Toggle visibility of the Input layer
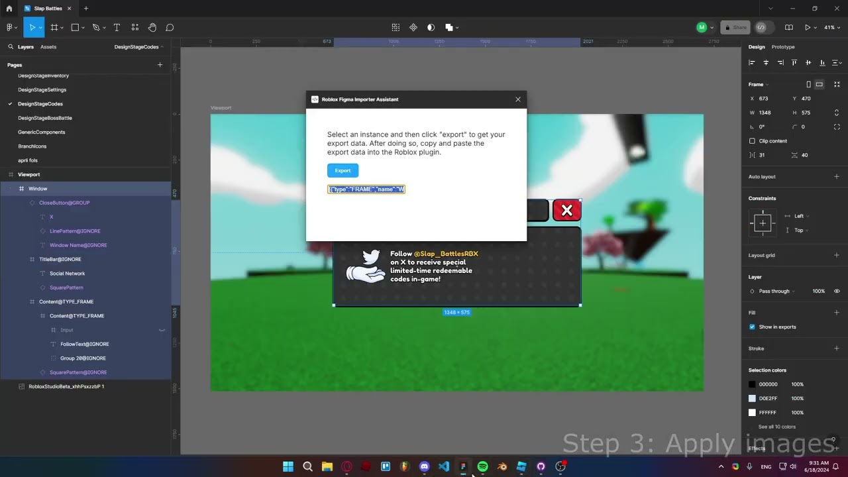 coord(162,330)
